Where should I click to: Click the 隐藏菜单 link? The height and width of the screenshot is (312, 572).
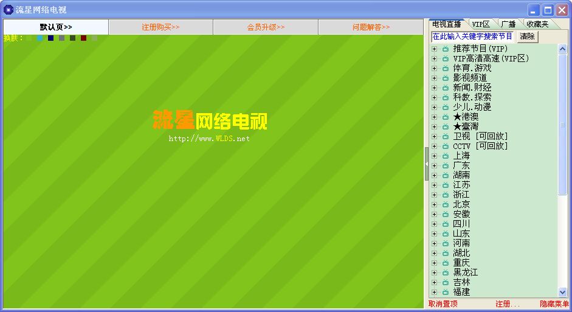click(554, 303)
